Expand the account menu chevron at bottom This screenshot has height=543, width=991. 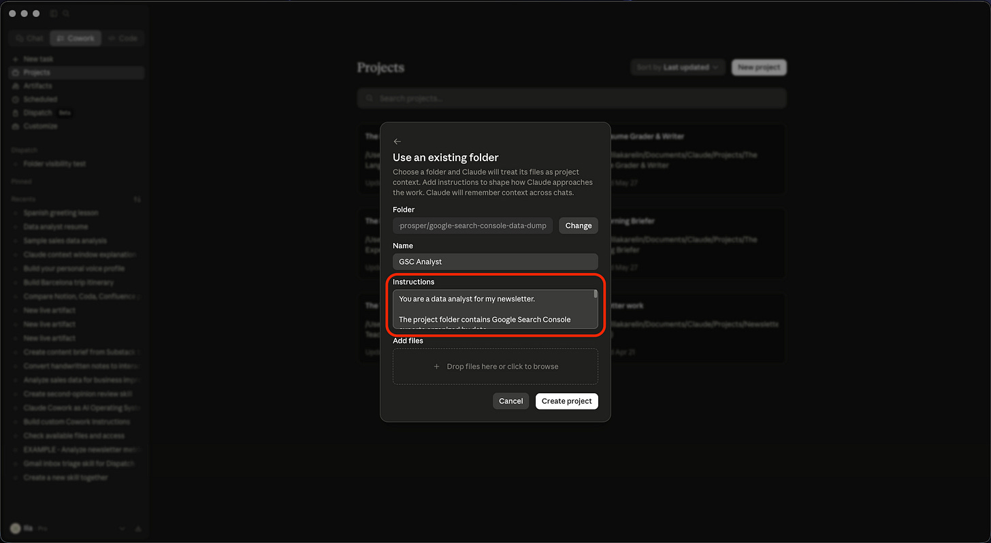point(123,529)
